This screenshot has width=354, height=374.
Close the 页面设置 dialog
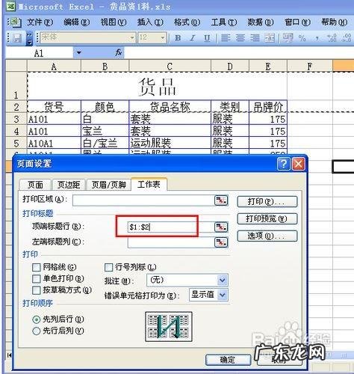pyautogui.click(x=299, y=164)
